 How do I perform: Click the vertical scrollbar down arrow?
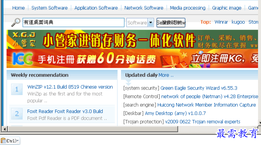pos(260,123)
